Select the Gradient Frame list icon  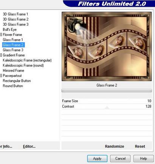(1, 55)
